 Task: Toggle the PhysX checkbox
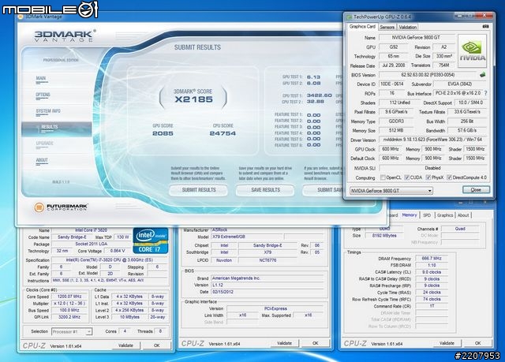pyautogui.click(x=428, y=177)
